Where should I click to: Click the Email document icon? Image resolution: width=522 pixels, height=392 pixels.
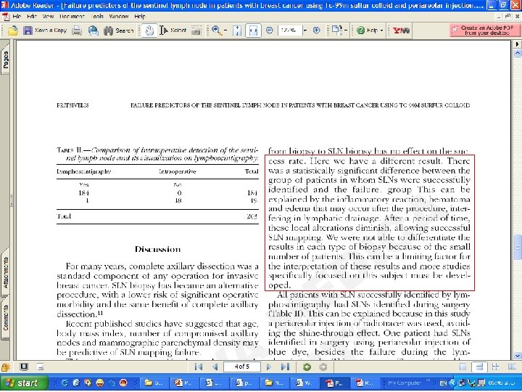click(x=94, y=30)
